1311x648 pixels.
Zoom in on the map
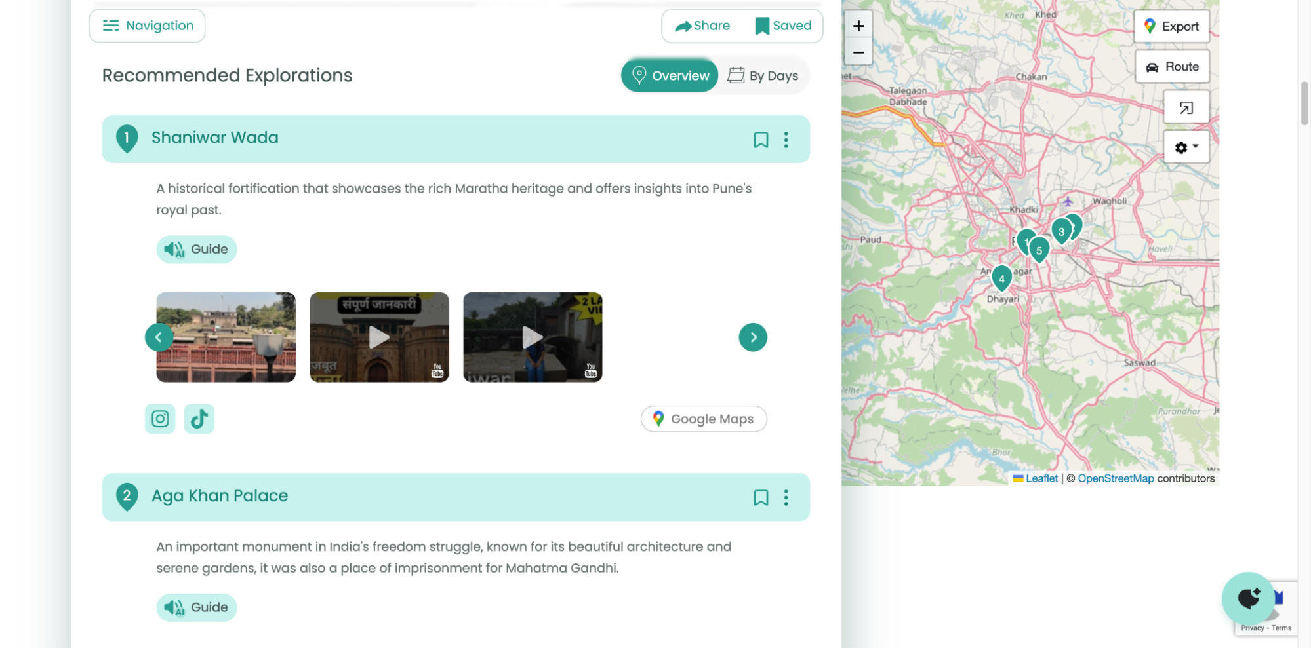tap(858, 26)
